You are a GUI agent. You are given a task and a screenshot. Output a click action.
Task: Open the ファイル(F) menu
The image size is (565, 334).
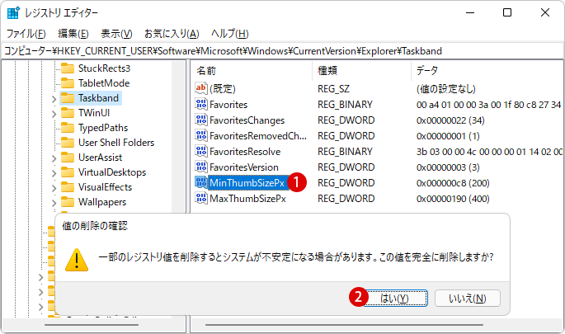pyautogui.click(x=26, y=34)
